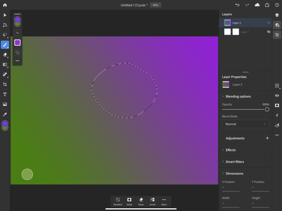
Task: Select the Type tool
Action: click(x=4, y=94)
